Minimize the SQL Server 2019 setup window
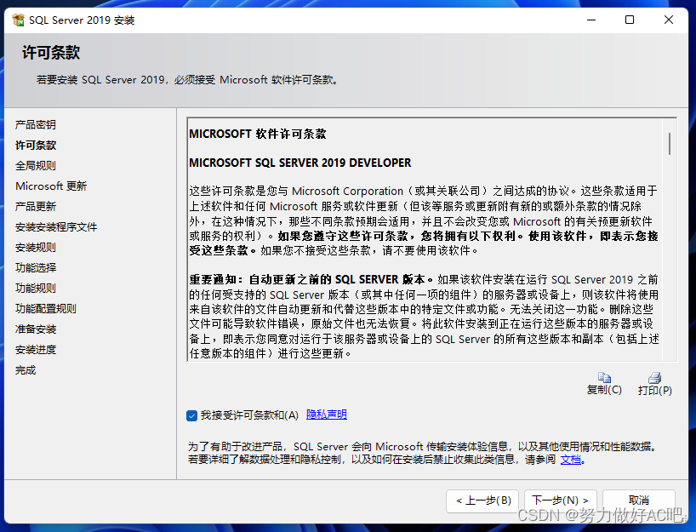 (591, 20)
